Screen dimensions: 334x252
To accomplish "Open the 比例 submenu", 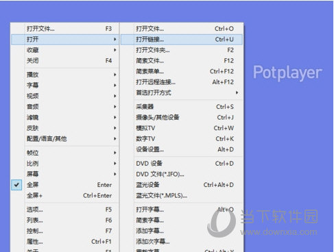I will 65,164.
